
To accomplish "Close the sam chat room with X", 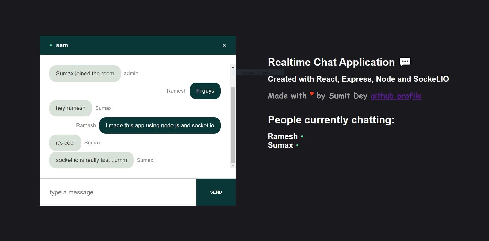I will pyautogui.click(x=224, y=45).
